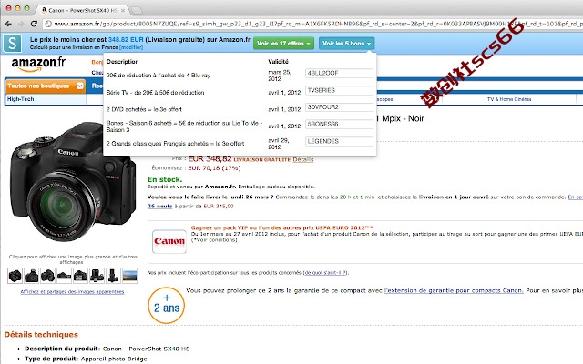The image size is (583, 364).
Task: Open the extension de garantie pour compacts Canon link
Action: click(454, 290)
